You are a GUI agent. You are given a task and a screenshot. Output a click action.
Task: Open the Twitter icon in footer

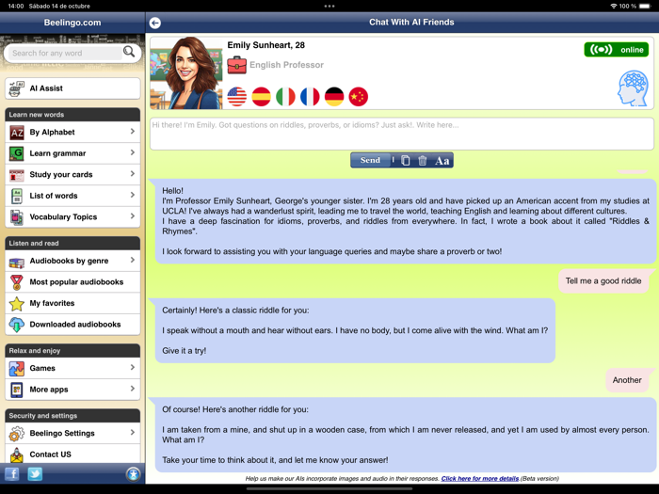point(35,474)
